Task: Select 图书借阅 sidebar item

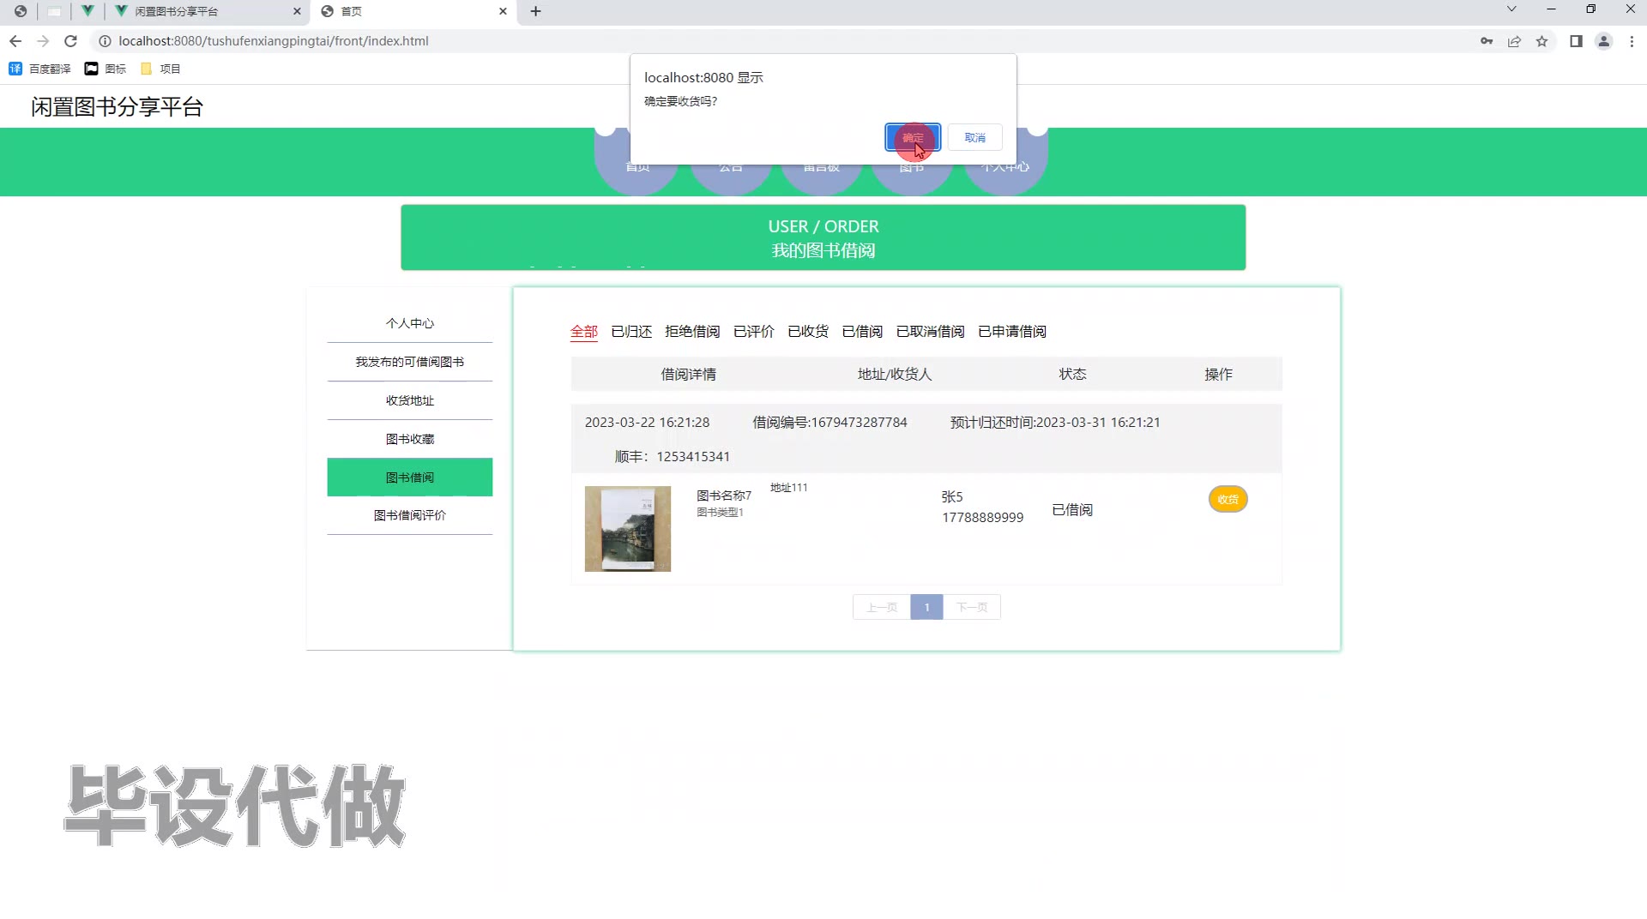Action: coord(410,478)
